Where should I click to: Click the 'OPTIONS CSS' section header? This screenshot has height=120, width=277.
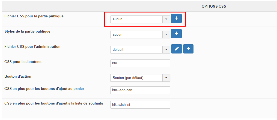[214, 6]
